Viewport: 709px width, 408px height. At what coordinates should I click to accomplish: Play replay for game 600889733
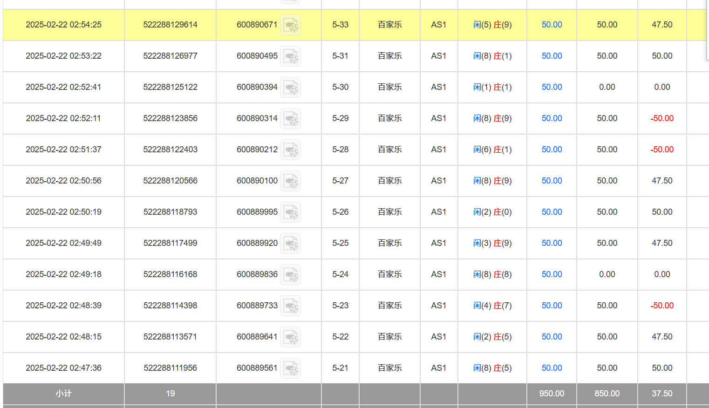(x=290, y=306)
